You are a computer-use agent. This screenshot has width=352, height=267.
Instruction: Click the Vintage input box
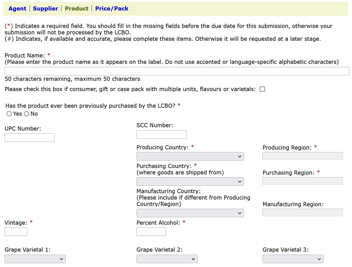[x=16, y=232]
